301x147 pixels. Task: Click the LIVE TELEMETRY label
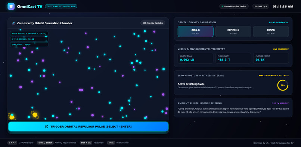click(281, 49)
